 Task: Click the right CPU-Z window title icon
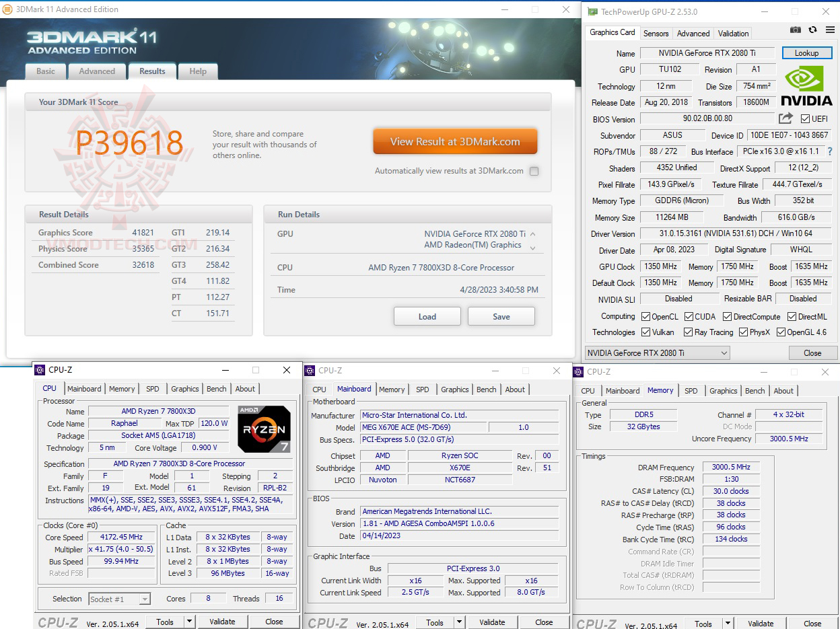[x=577, y=371]
